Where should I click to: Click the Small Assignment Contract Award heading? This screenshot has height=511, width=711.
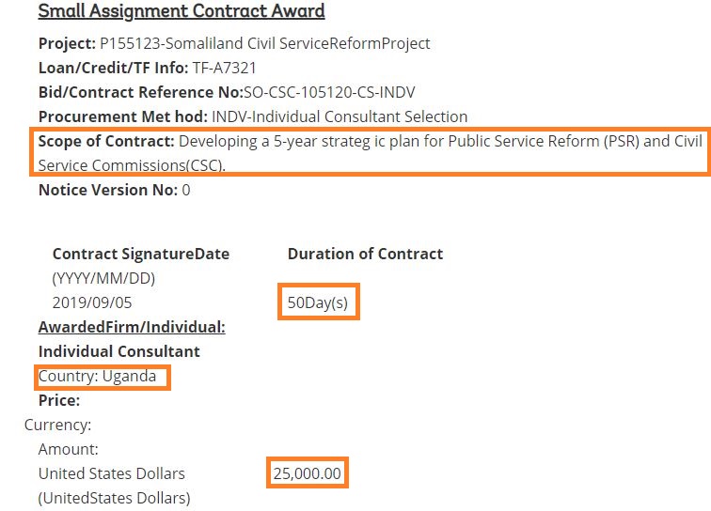click(182, 11)
